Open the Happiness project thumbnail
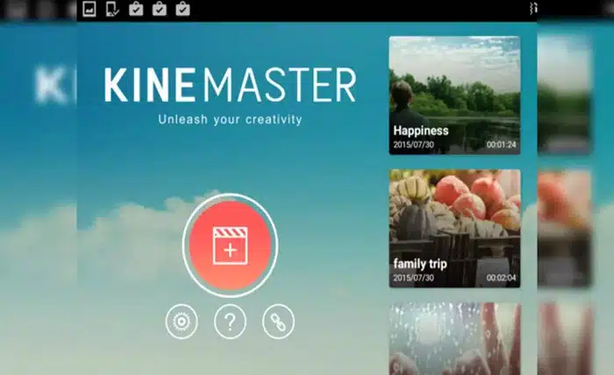 [454, 96]
